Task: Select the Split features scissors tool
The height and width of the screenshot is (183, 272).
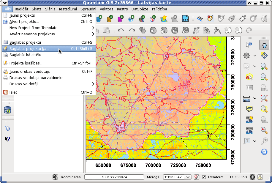Action: (x=217, y=30)
